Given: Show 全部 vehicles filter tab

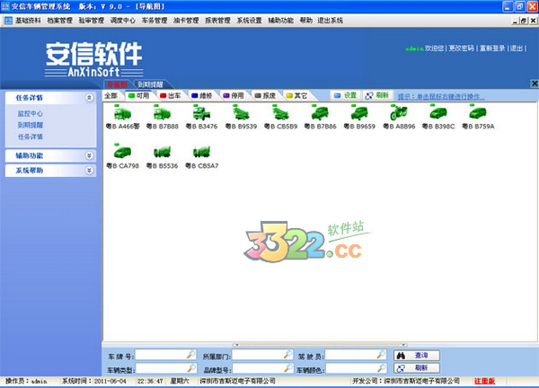Looking at the screenshot, I should [x=111, y=95].
